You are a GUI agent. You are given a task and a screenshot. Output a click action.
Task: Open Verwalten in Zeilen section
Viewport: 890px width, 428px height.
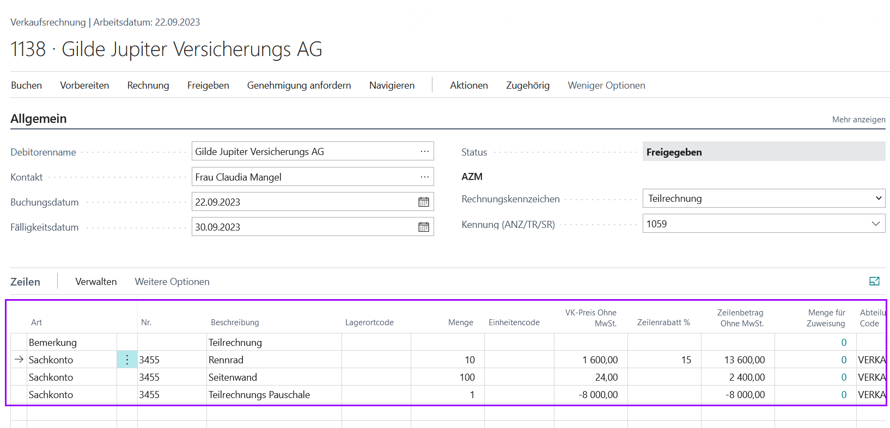(x=96, y=282)
